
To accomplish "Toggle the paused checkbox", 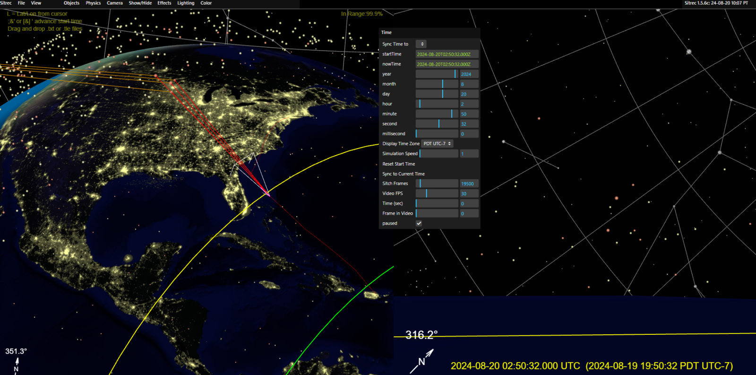I will (x=419, y=223).
